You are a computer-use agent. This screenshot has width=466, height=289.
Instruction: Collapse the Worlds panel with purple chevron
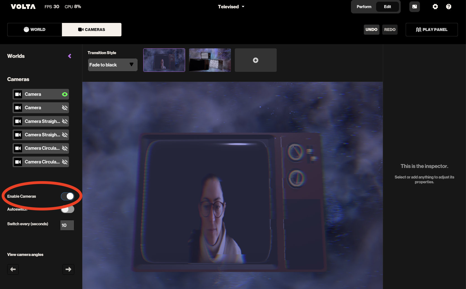pyautogui.click(x=70, y=56)
